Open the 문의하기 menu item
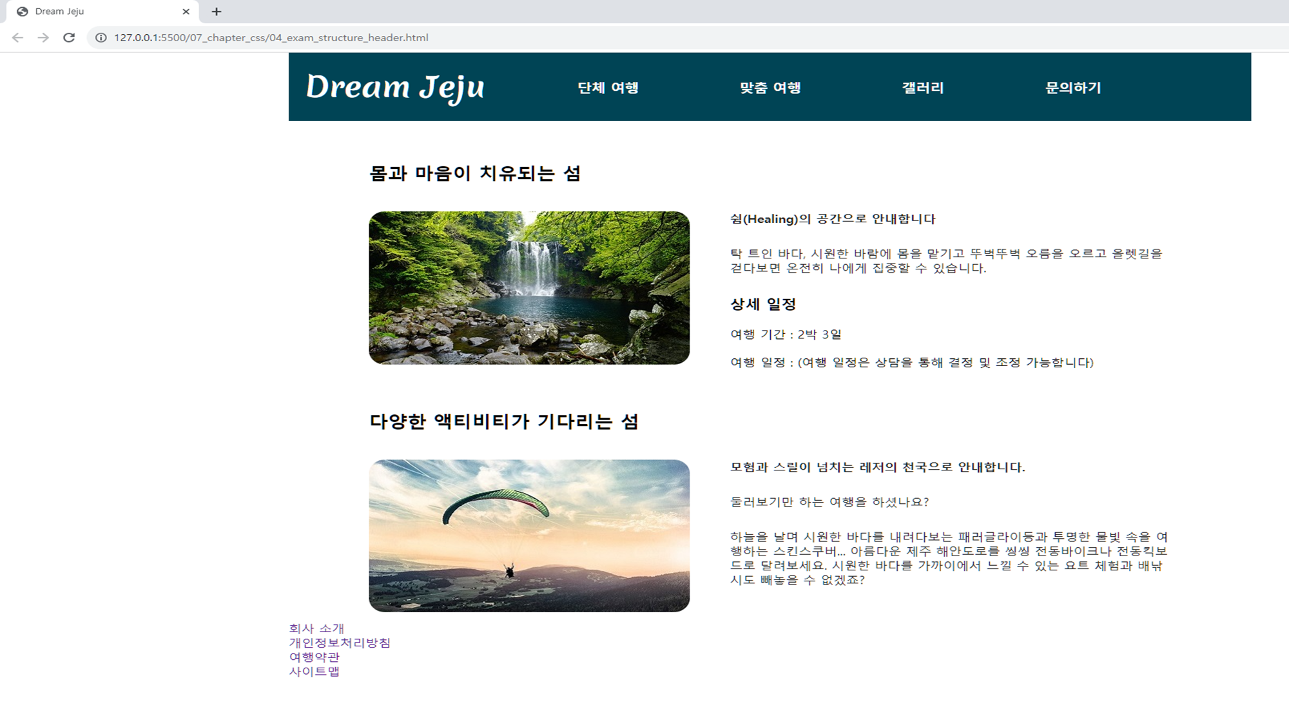1289x725 pixels. click(x=1073, y=88)
